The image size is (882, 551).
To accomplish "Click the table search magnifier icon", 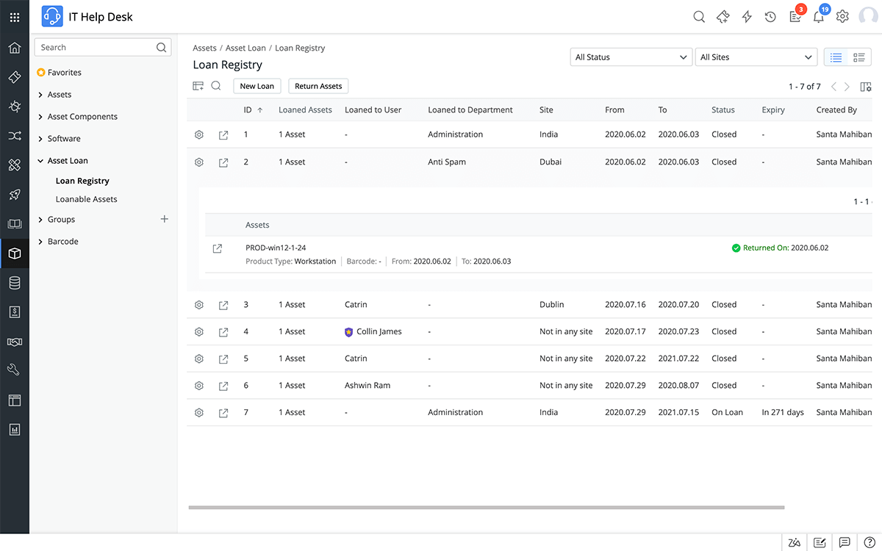I will point(216,86).
